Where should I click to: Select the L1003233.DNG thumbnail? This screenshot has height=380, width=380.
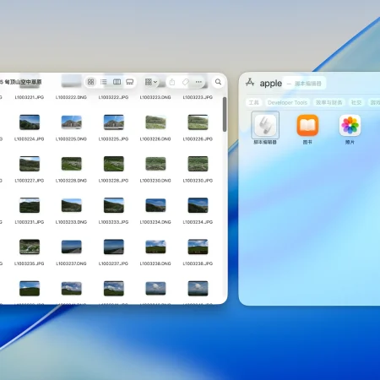click(x=72, y=205)
